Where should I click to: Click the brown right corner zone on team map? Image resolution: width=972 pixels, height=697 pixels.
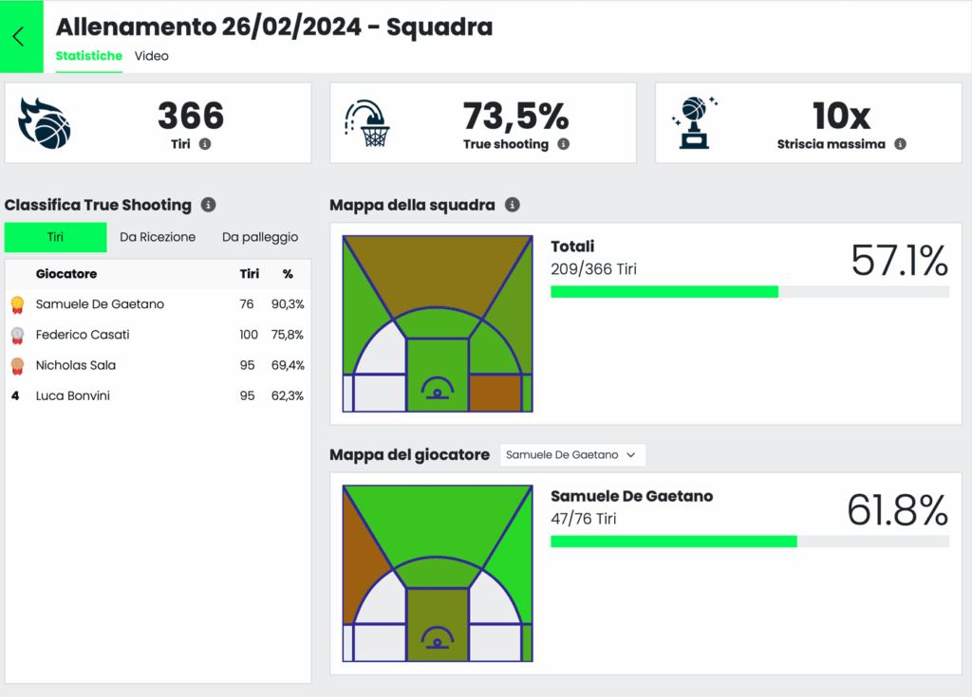495,393
